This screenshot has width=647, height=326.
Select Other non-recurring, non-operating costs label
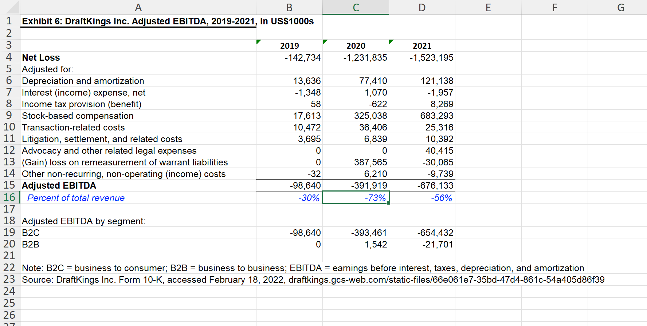(138, 174)
